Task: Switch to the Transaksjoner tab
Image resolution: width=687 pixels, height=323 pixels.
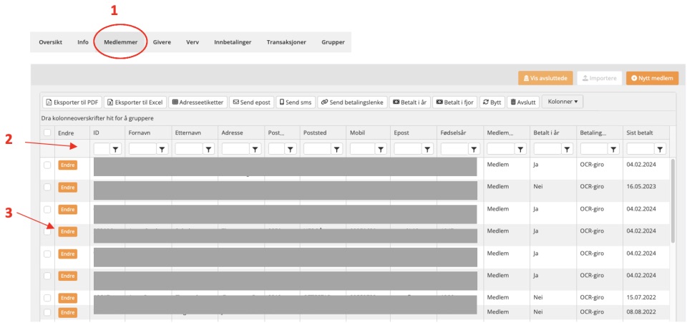Action: point(286,42)
